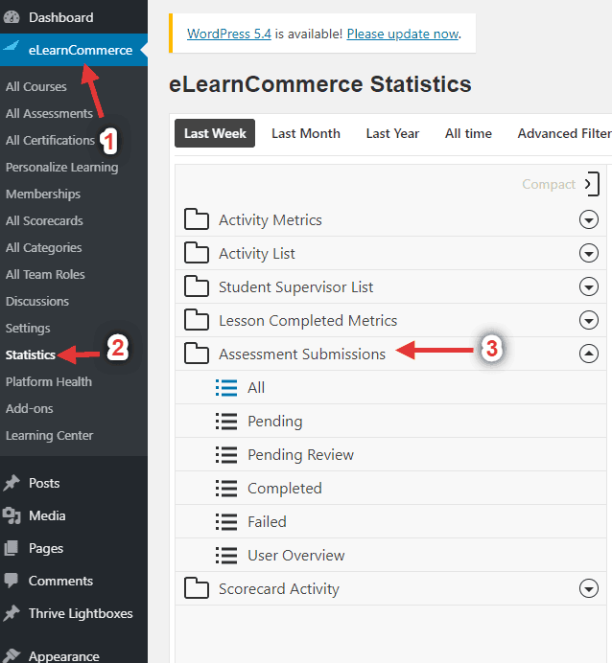Click the blue list icon beside All

tap(226, 388)
